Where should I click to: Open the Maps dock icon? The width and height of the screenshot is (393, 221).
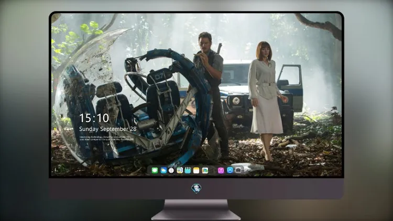point(180,171)
